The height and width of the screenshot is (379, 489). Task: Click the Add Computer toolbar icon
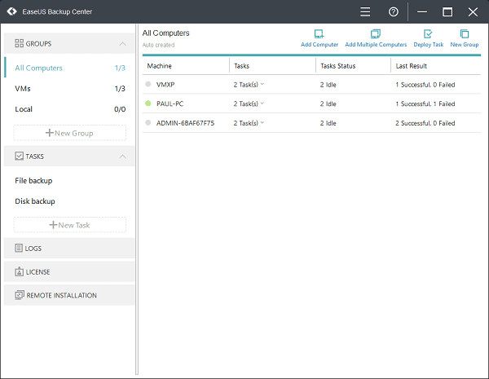319,33
